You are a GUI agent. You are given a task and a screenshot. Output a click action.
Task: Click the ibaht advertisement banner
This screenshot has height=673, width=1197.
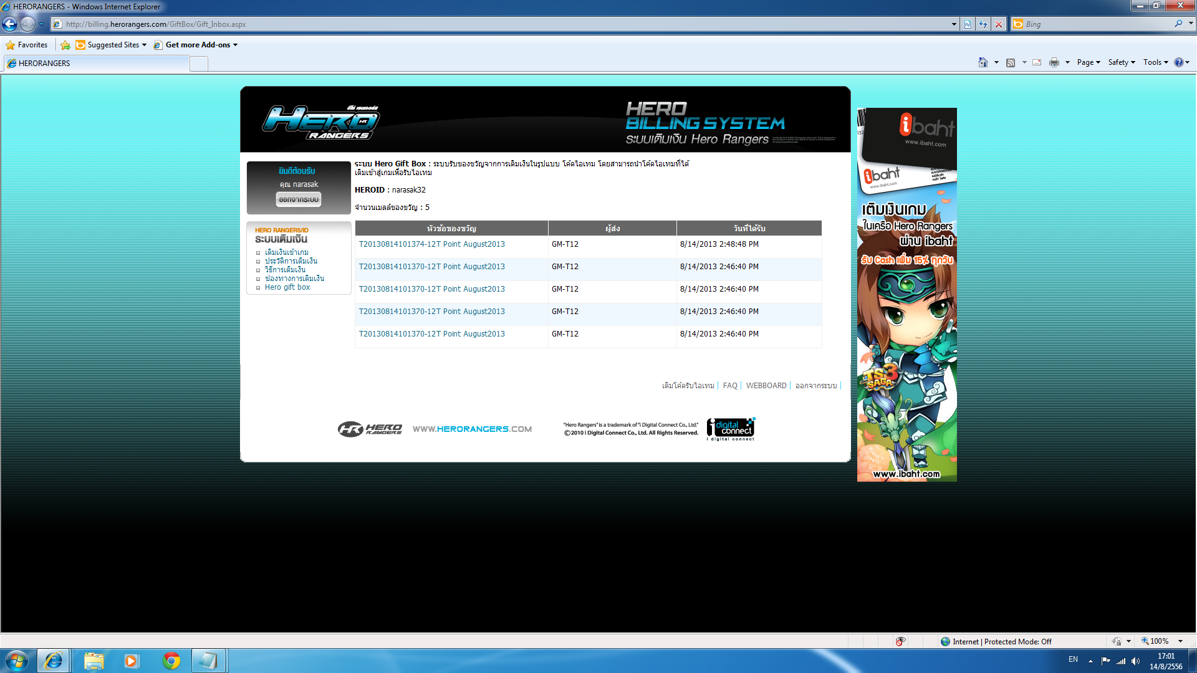point(906,294)
